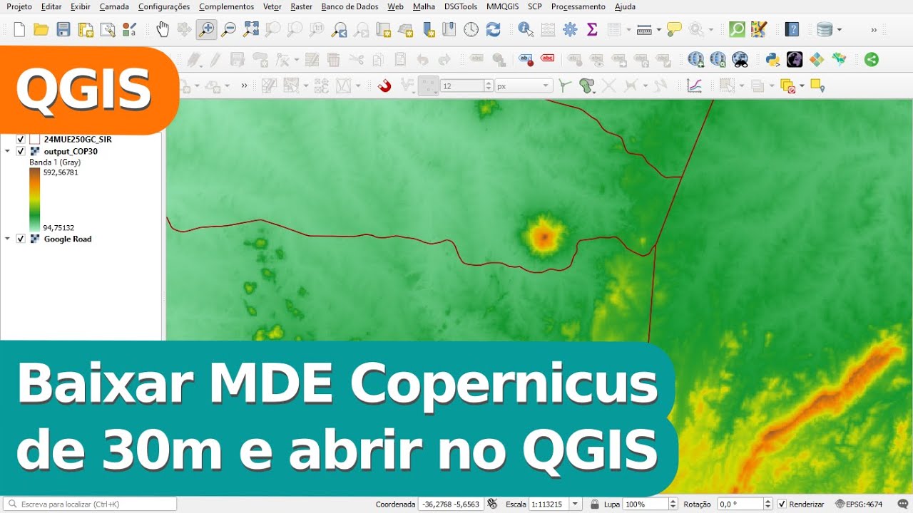Select the Identify Features tool

(x=526, y=29)
